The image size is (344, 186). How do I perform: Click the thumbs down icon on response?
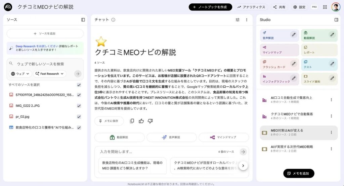150,121
